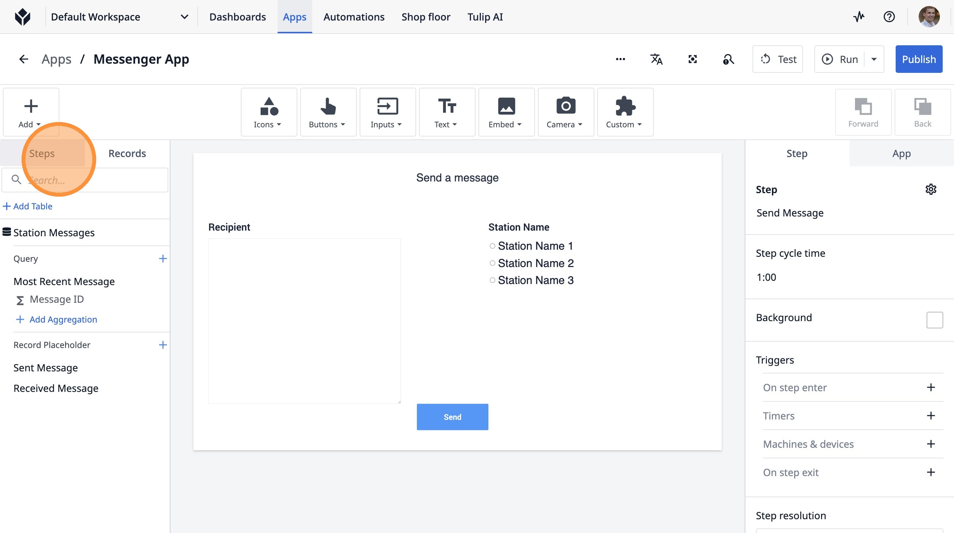Add a Record Placeholder with plus icon

pyautogui.click(x=163, y=345)
